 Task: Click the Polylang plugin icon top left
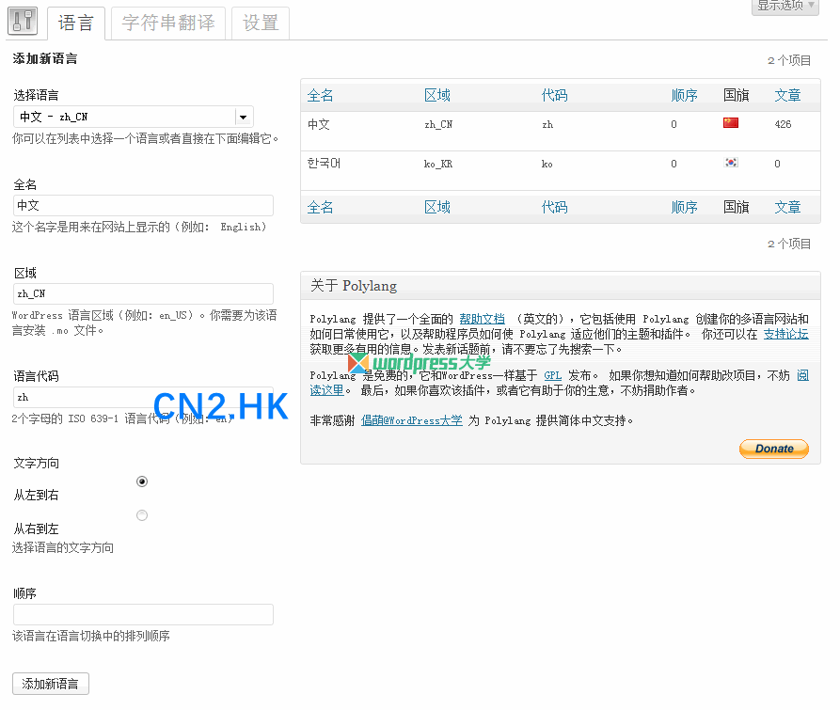click(22, 21)
